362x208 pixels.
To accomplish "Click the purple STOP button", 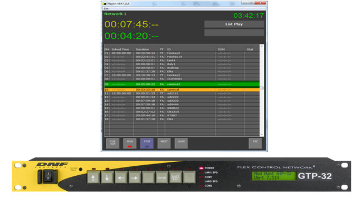I will (x=147, y=143).
